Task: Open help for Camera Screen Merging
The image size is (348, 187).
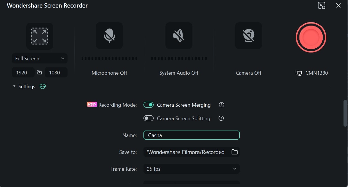Action: pos(222,105)
